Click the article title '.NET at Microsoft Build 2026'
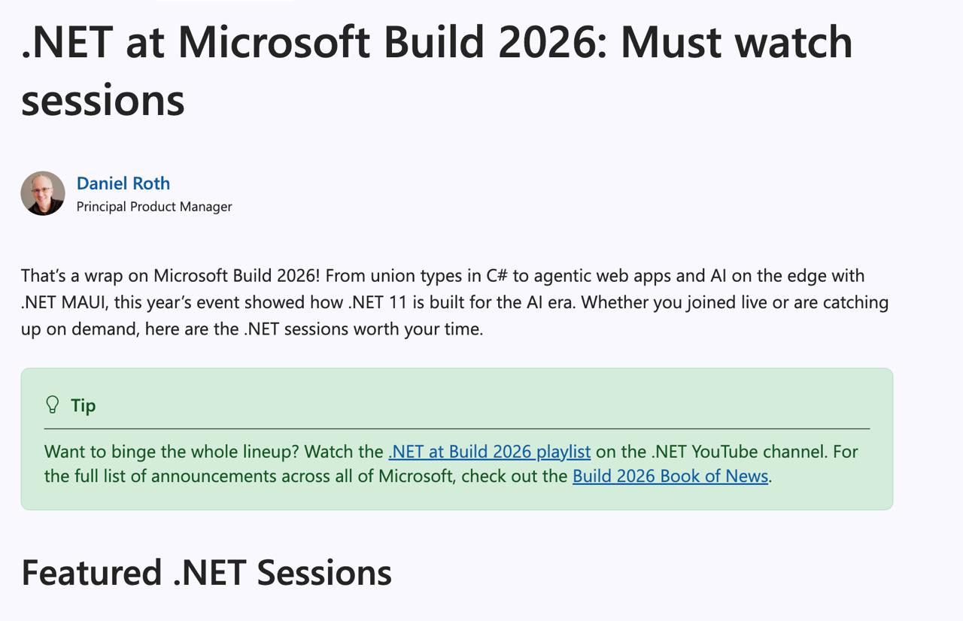Viewport: 963px width, 621px height. (315, 42)
